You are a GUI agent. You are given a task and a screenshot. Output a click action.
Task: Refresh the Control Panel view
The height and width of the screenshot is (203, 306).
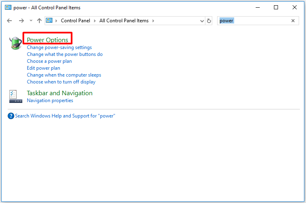[x=209, y=21]
